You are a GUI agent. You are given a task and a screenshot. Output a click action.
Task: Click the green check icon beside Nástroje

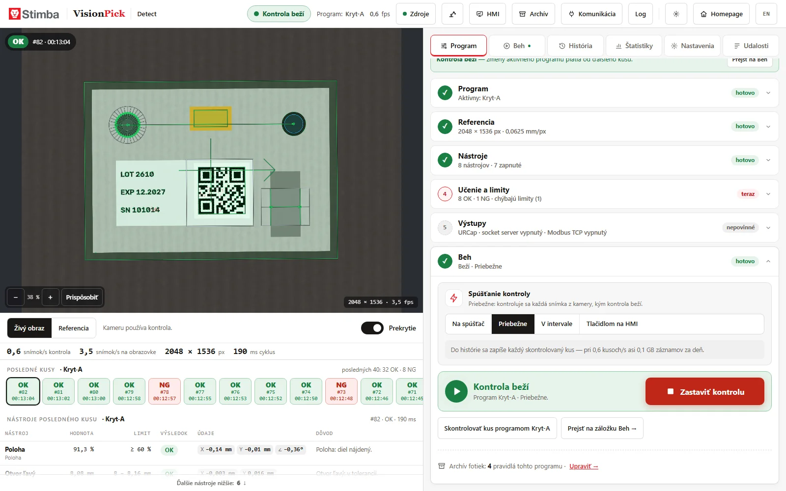[445, 160]
